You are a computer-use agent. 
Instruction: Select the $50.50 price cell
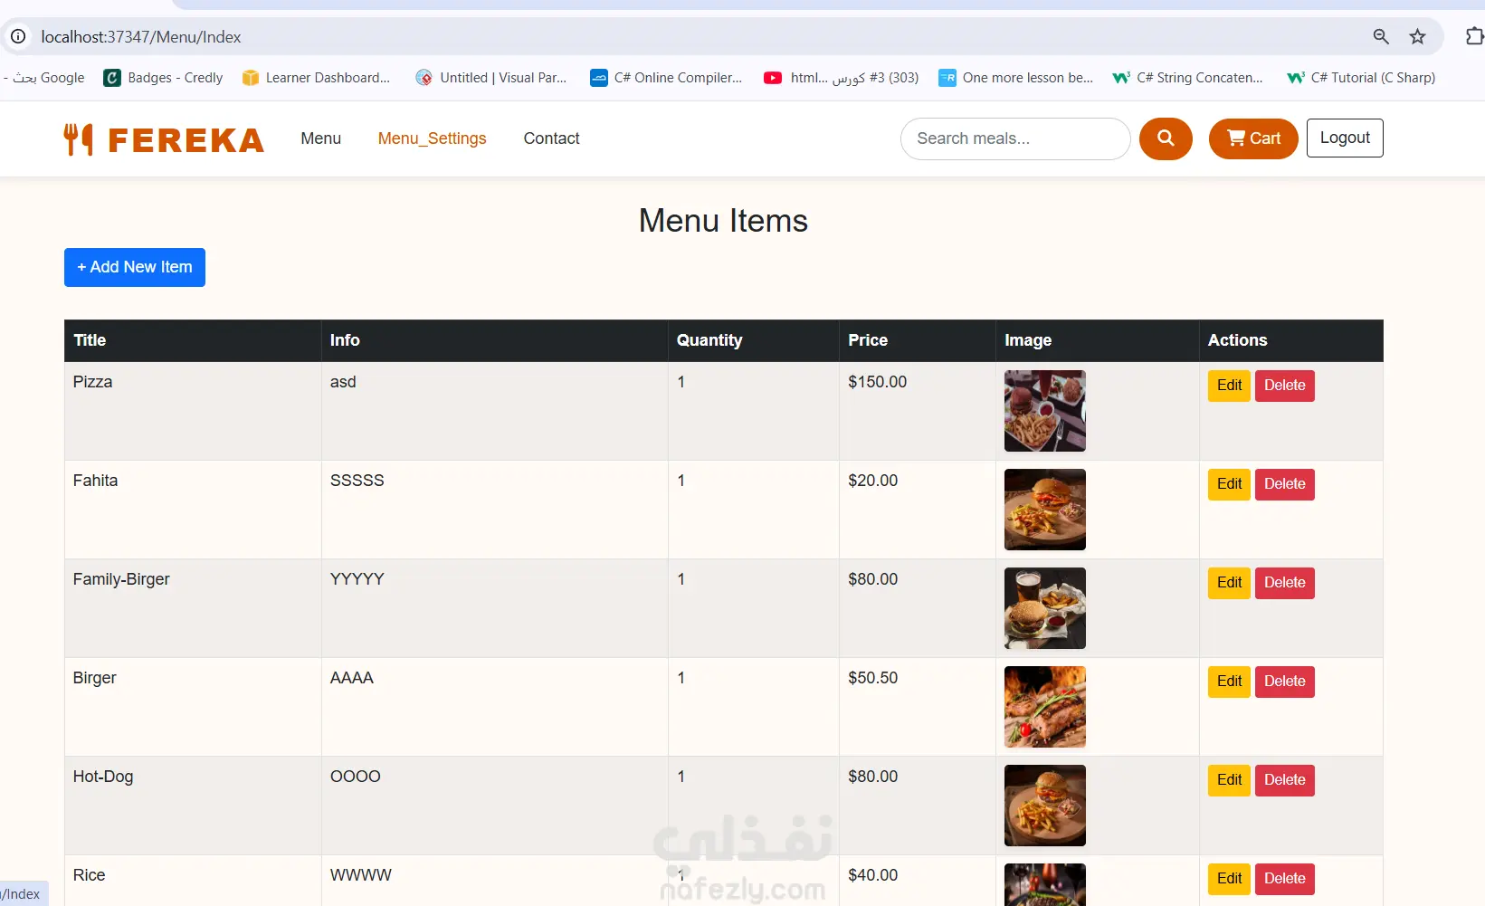[917, 707]
